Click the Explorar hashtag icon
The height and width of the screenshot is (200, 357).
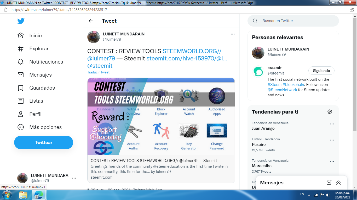click(21, 48)
